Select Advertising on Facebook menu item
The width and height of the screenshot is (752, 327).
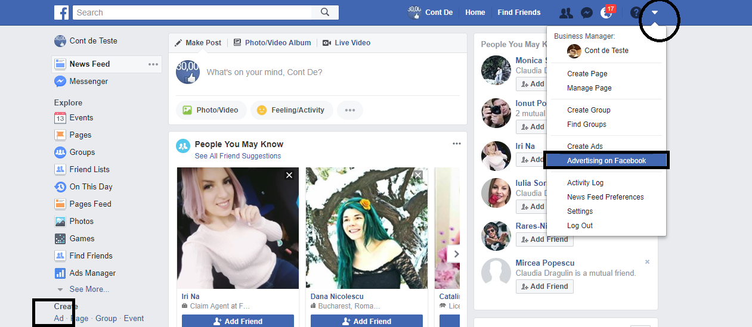pyautogui.click(x=606, y=160)
